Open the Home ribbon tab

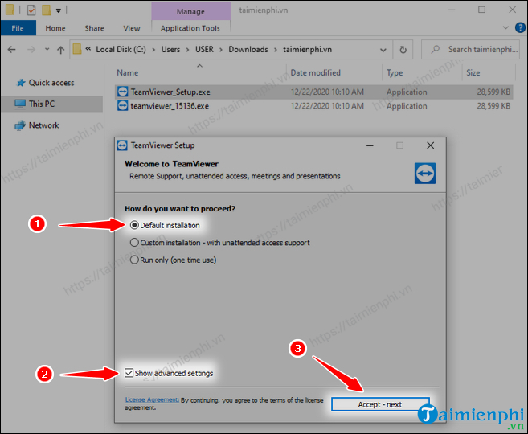click(x=55, y=28)
